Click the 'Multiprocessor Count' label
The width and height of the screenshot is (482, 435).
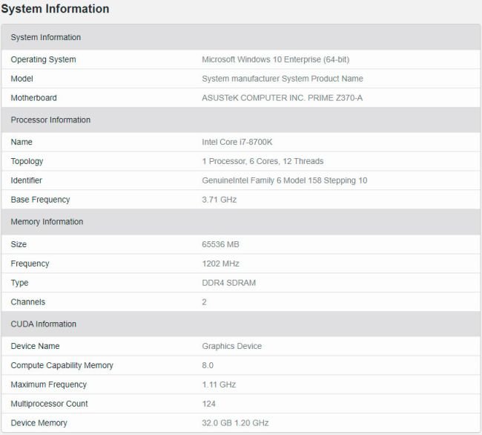tap(50, 404)
